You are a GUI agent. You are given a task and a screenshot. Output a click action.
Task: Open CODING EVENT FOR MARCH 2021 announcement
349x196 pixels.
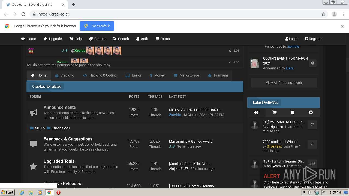coord(285,61)
